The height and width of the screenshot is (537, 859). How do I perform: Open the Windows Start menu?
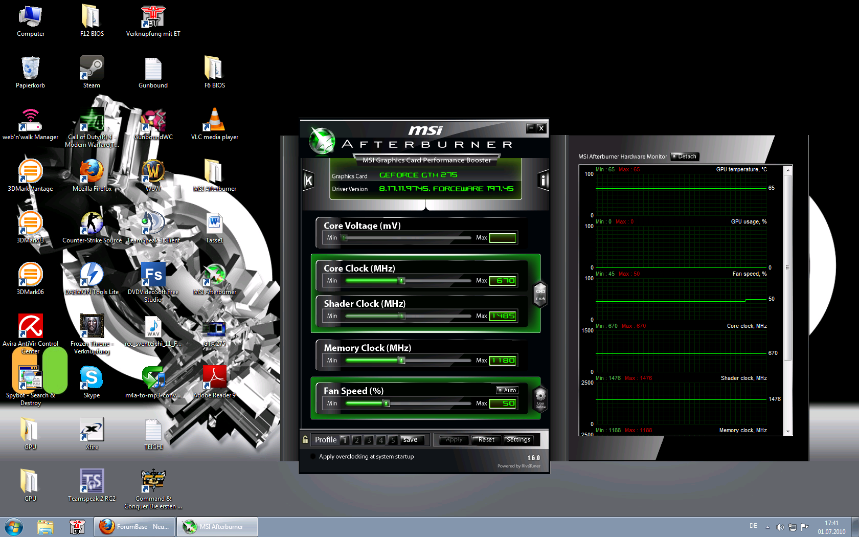pos(13,527)
